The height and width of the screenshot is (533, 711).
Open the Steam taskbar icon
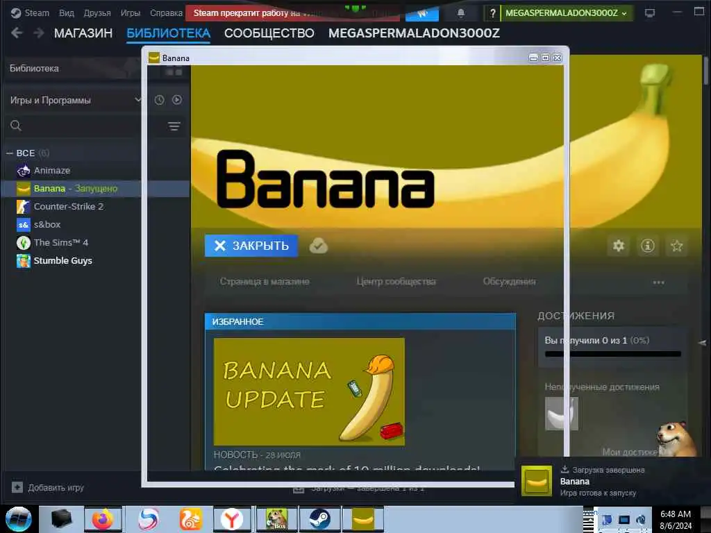(319, 519)
